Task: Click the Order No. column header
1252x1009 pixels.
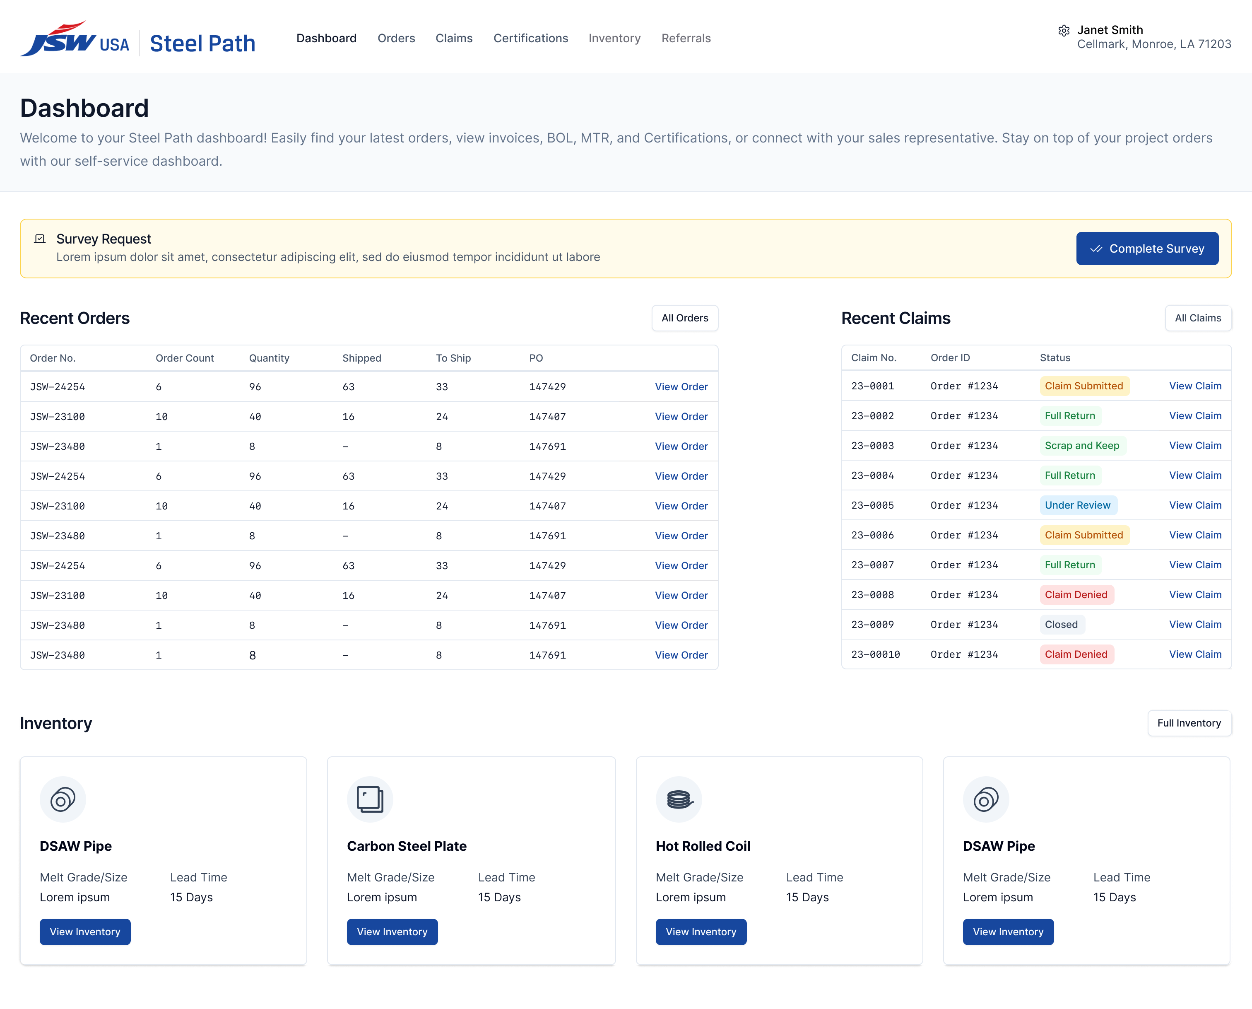Action: 53,358
